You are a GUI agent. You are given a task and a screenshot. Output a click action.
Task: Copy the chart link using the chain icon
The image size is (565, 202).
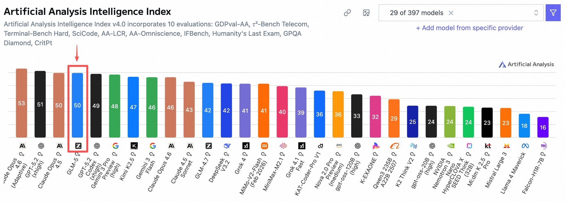[347, 13]
